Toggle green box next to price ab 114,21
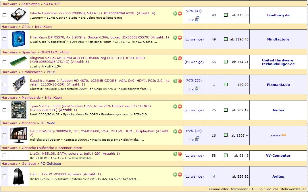 [226, 62]
